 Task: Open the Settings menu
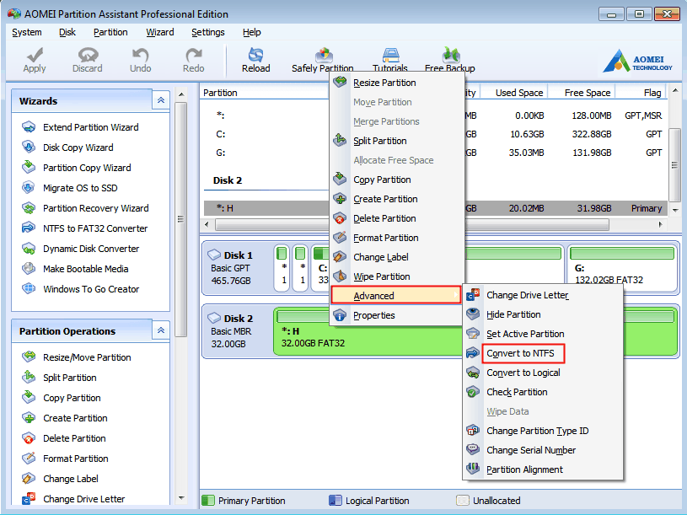point(207,32)
